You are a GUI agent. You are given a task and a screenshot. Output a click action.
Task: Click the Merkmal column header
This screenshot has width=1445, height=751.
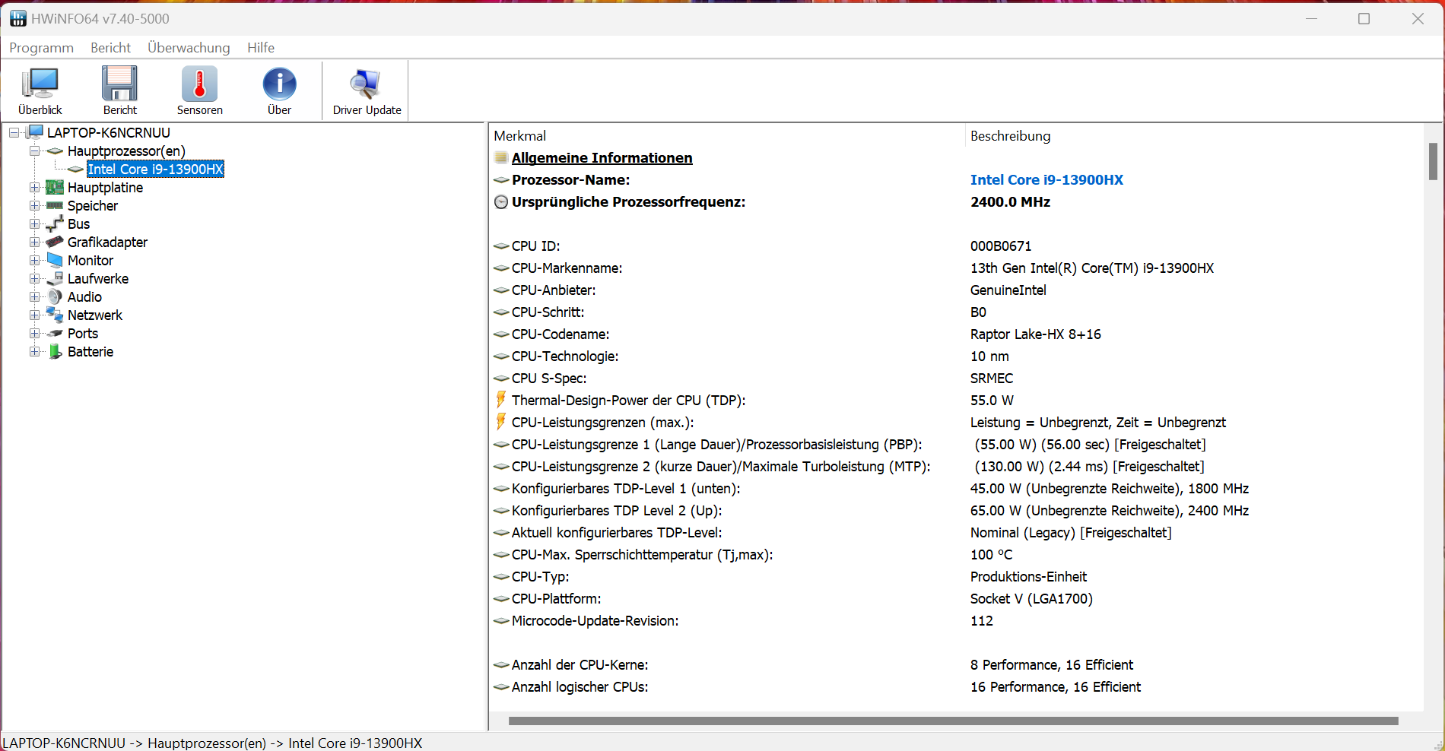[520, 136]
